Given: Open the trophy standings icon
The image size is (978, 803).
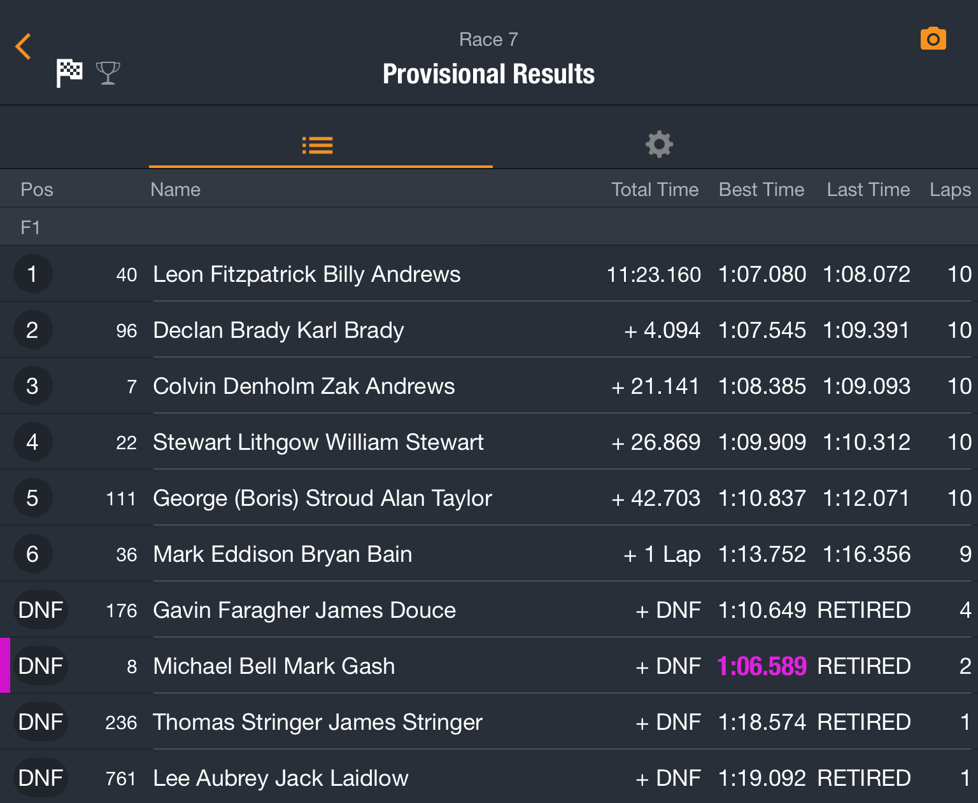Looking at the screenshot, I should [x=108, y=73].
